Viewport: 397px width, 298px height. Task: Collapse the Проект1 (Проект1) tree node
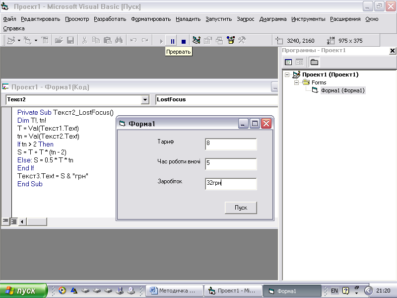click(287, 75)
